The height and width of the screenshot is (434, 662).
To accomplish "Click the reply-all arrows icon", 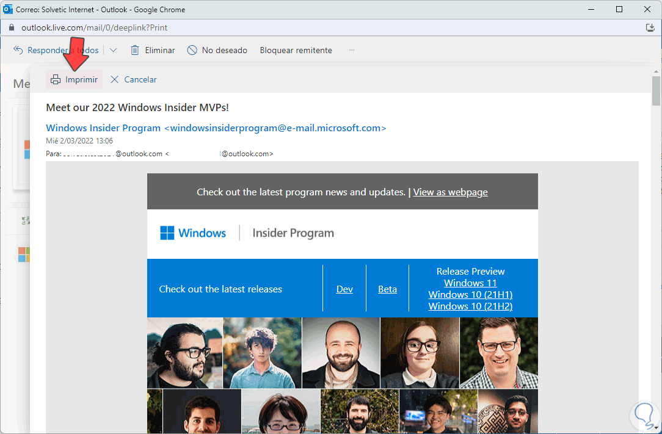I will tap(18, 49).
